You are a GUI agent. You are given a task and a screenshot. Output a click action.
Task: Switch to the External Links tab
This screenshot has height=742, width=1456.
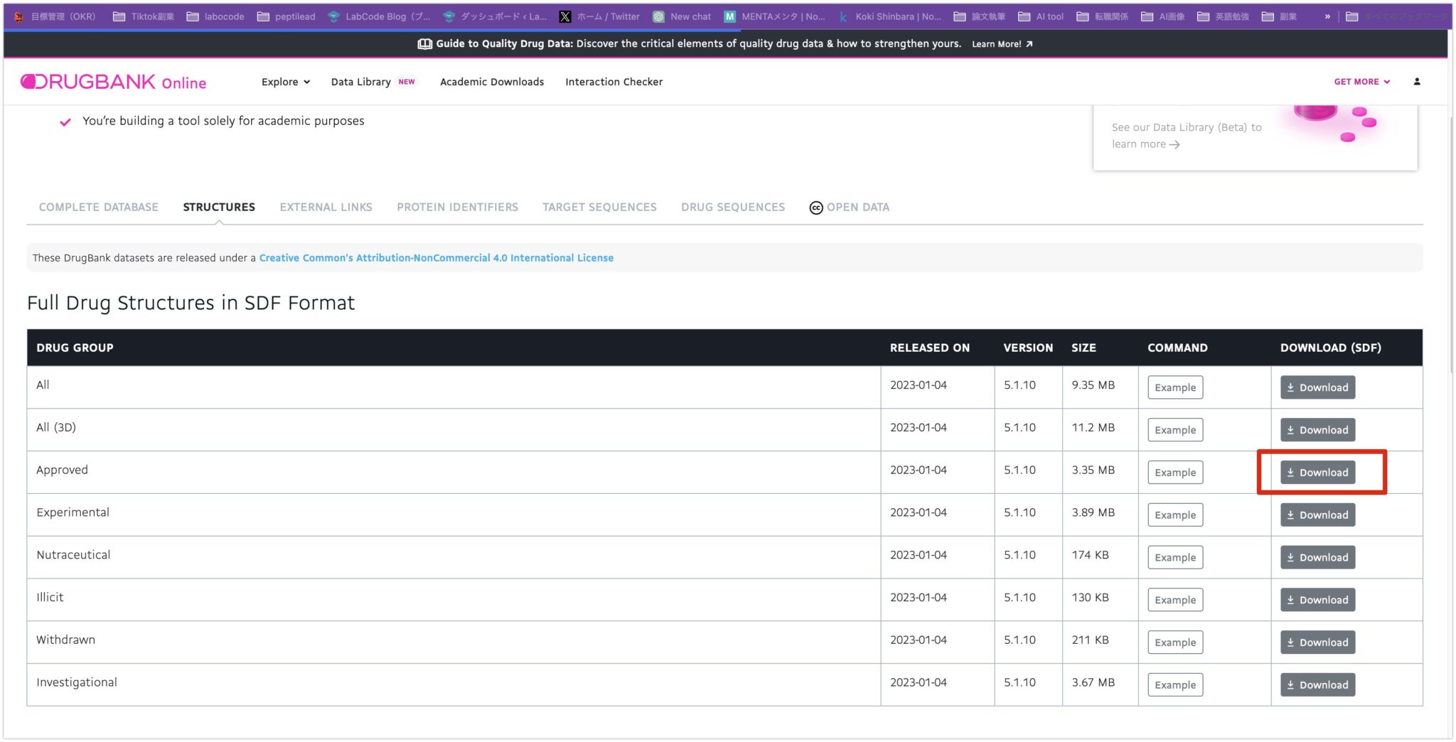[326, 207]
